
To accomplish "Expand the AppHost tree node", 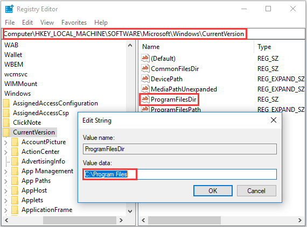I will point(6,191).
